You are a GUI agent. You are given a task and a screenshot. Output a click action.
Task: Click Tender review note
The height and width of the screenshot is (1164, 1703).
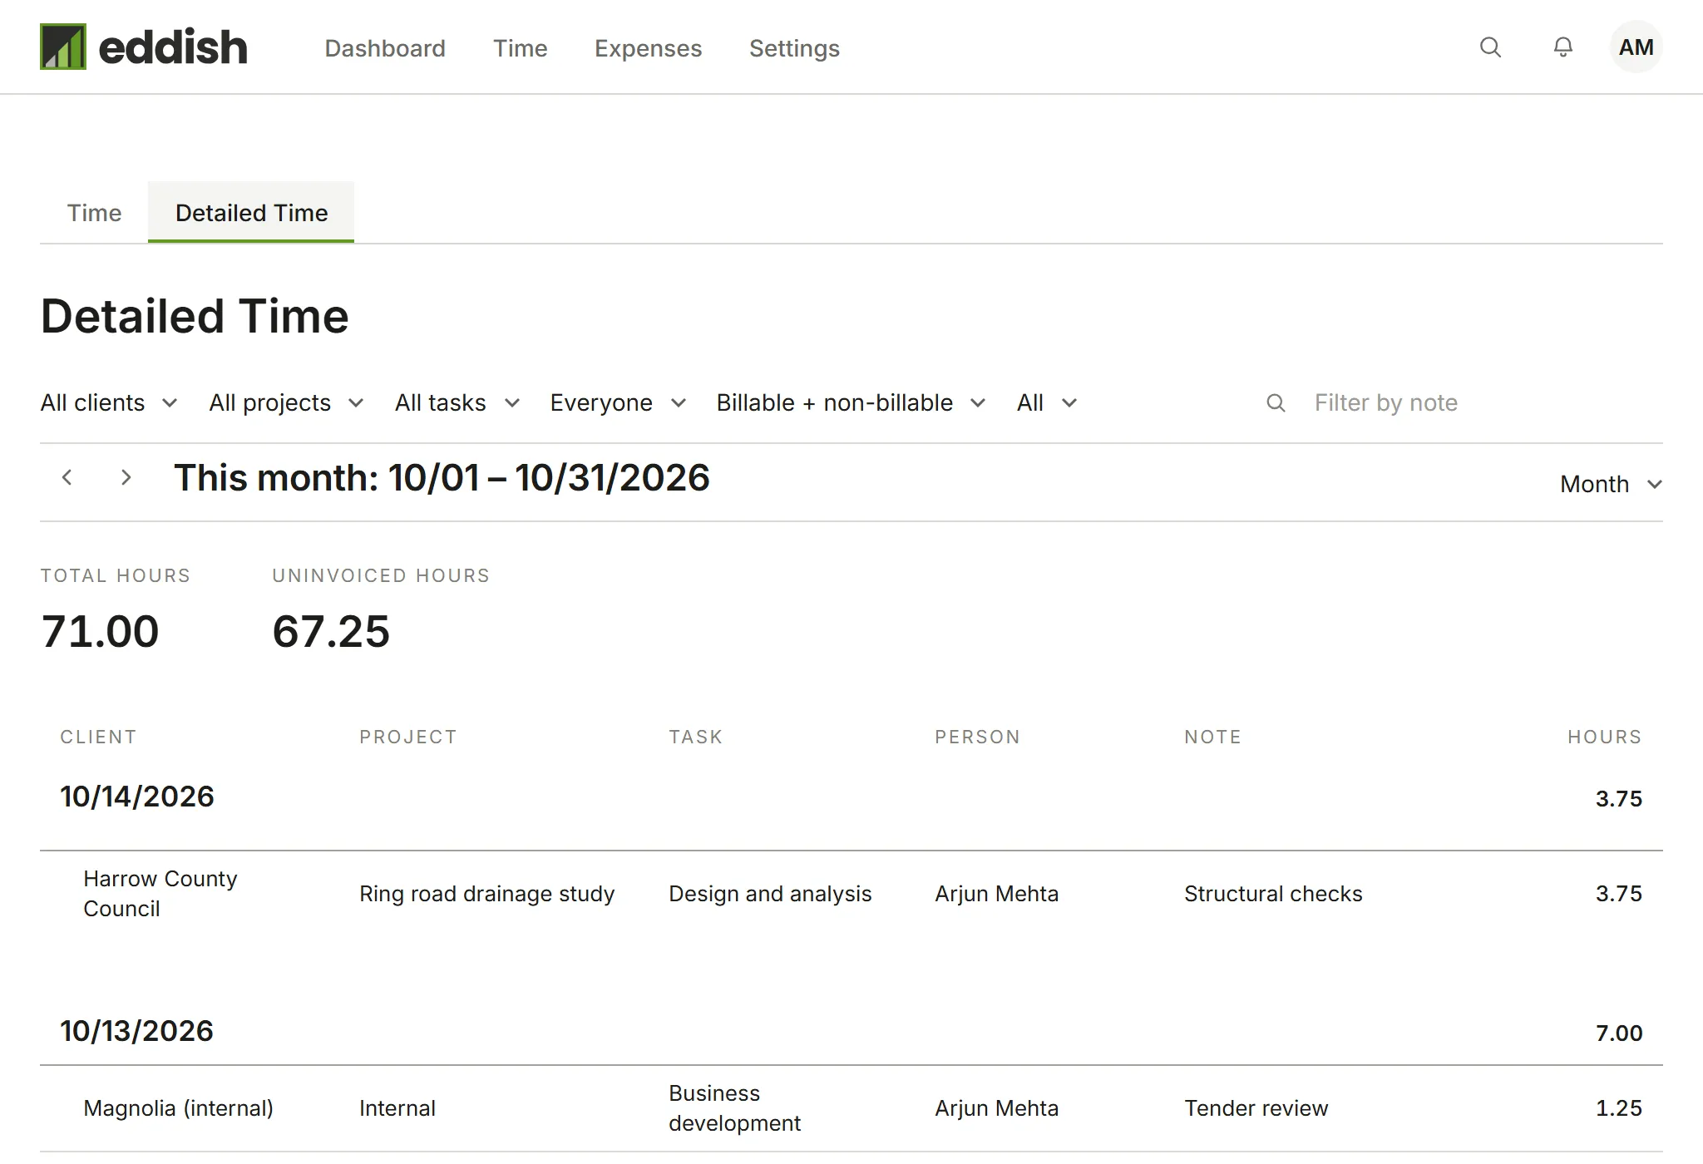(x=1256, y=1108)
